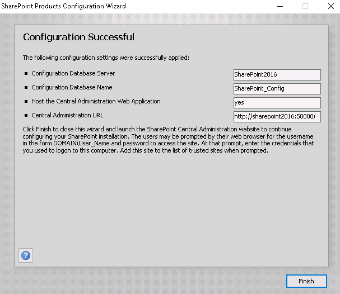The width and height of the screenshot is (340, 294).
Task: Click the paragraph starting 'Click Finish to close'
Action: pos(168,140)
